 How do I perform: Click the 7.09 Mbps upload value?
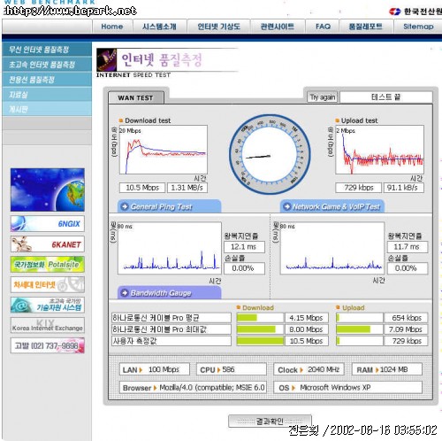[x=406, y=329]
